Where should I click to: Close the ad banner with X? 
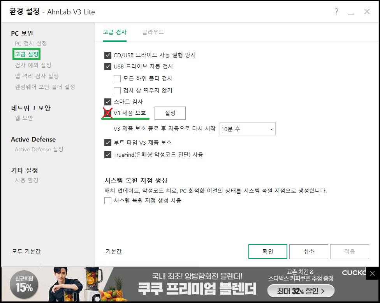tap(373, 273)
